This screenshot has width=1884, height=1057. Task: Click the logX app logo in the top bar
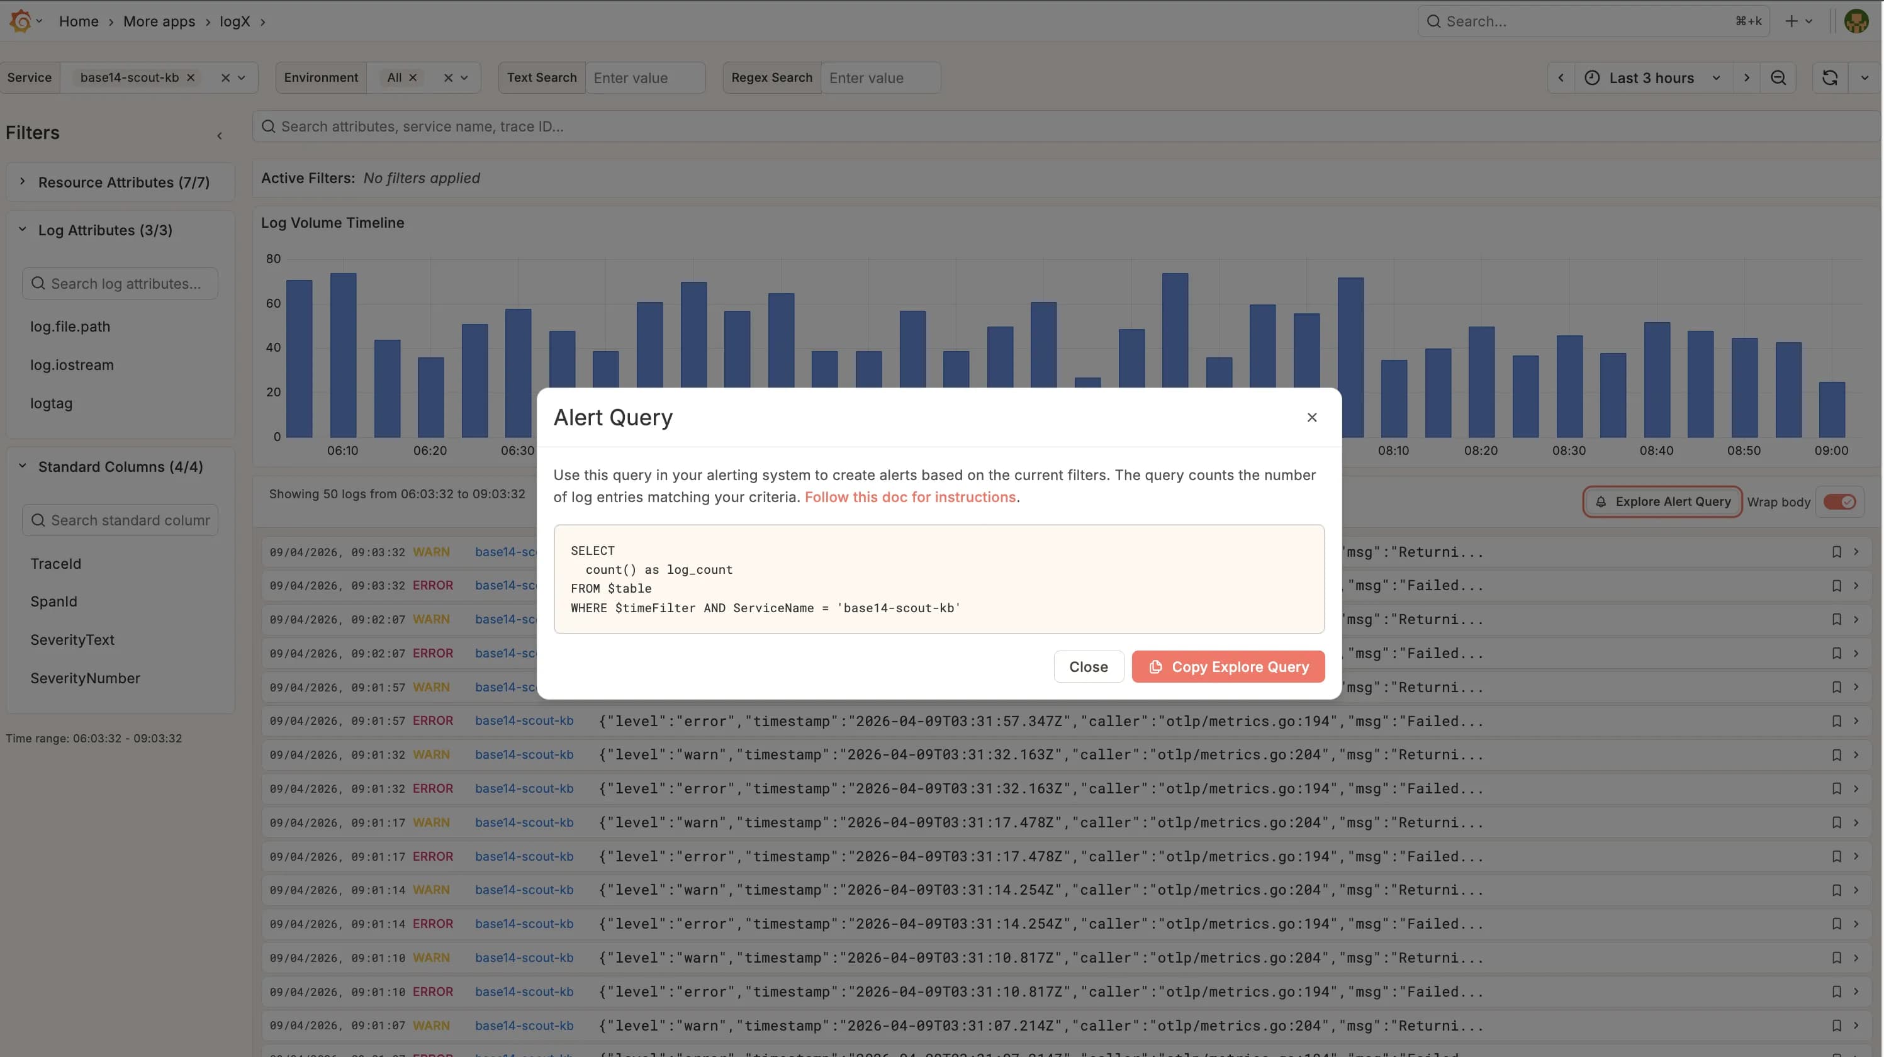coord(21,21)
